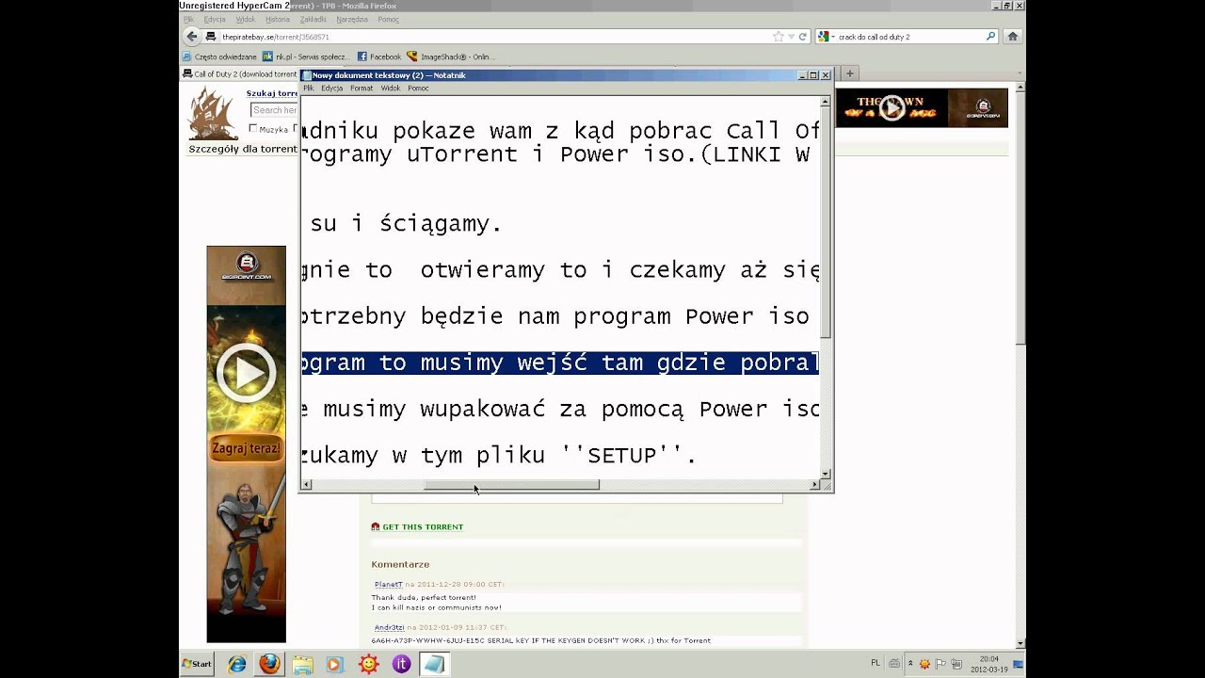Click Notepad vertical scrollbar thumb
This screenshot has width=1205, height=678.
click(x=826, y=222)
